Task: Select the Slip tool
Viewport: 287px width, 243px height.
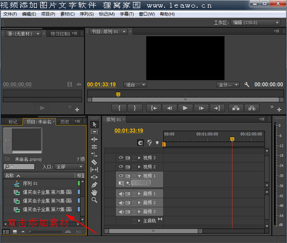Action: point(94,170)
